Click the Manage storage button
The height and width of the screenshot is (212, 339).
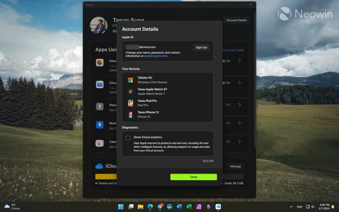(x=236, y=166)
